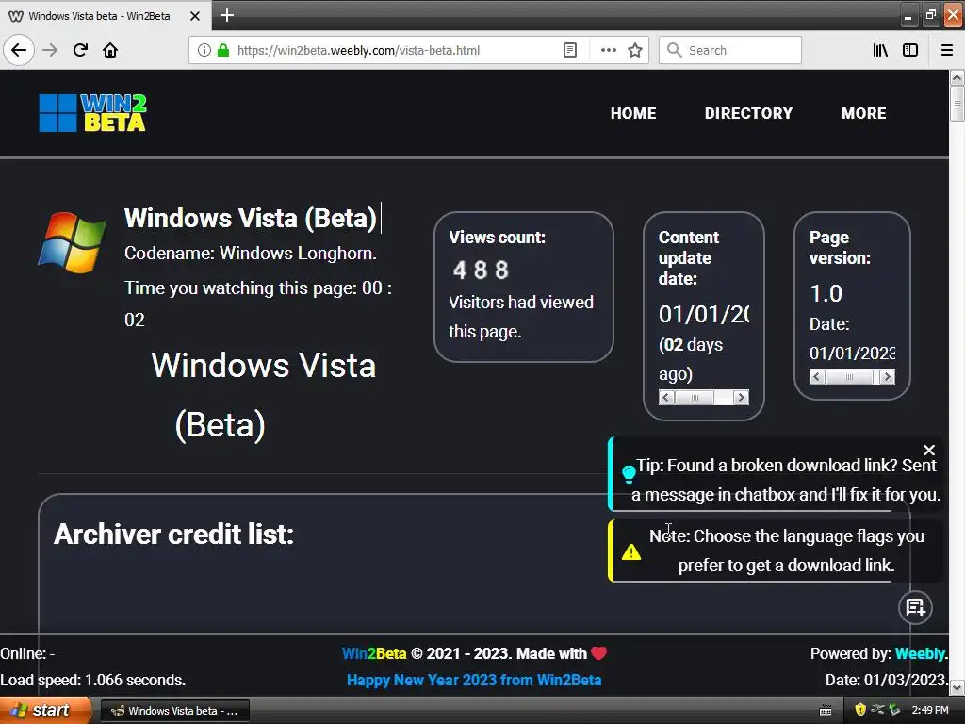Click Content update date horizontal scrollbar thumb
Viewport: 965px width, 724px height.
[x=695, y=398]
